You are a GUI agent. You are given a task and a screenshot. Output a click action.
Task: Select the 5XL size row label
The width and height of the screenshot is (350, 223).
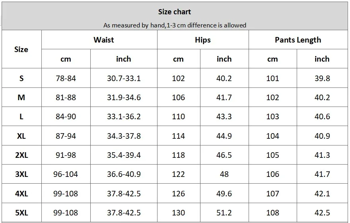click(x=21, y=213)
